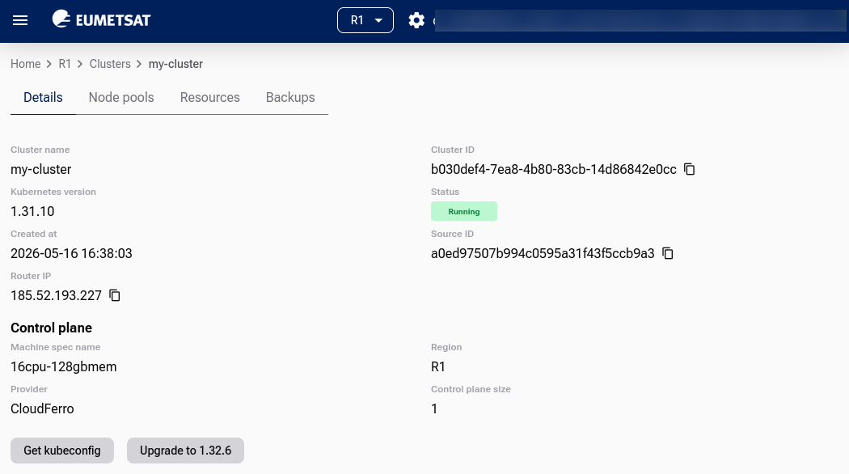The height and width of the screenshot is (474, 849).
Task: Click the Region value R1
Action: (438, 366)
